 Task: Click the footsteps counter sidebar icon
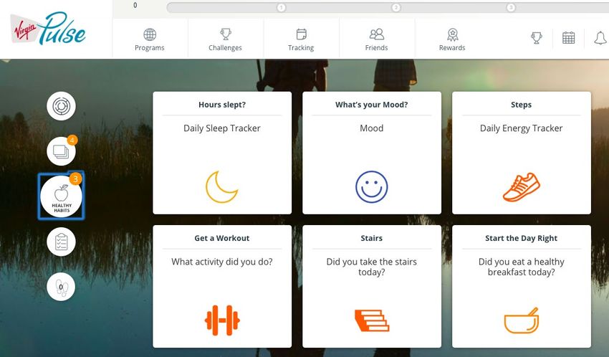point(62,287)
